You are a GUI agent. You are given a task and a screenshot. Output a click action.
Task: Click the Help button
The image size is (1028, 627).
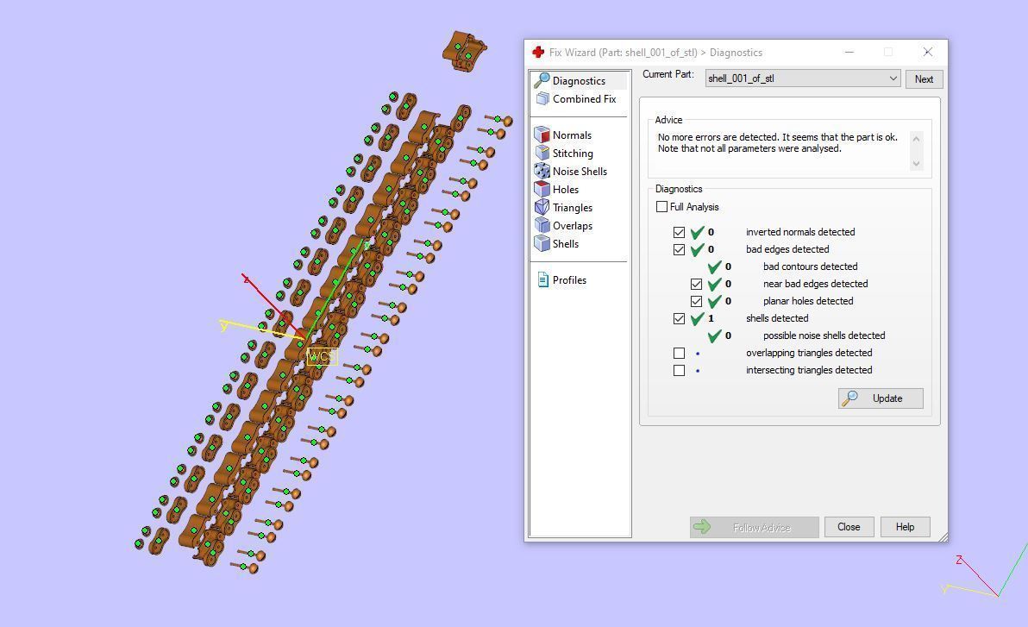tap(905, 527)
